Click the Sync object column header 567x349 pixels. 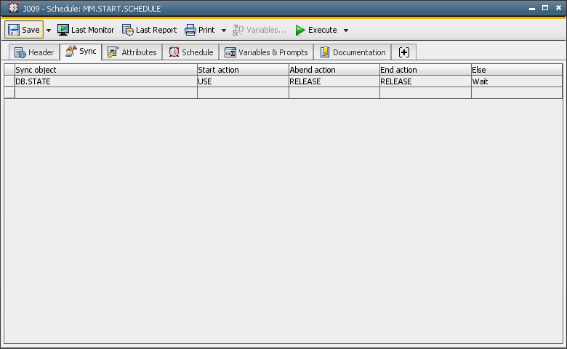click(106, 70)
